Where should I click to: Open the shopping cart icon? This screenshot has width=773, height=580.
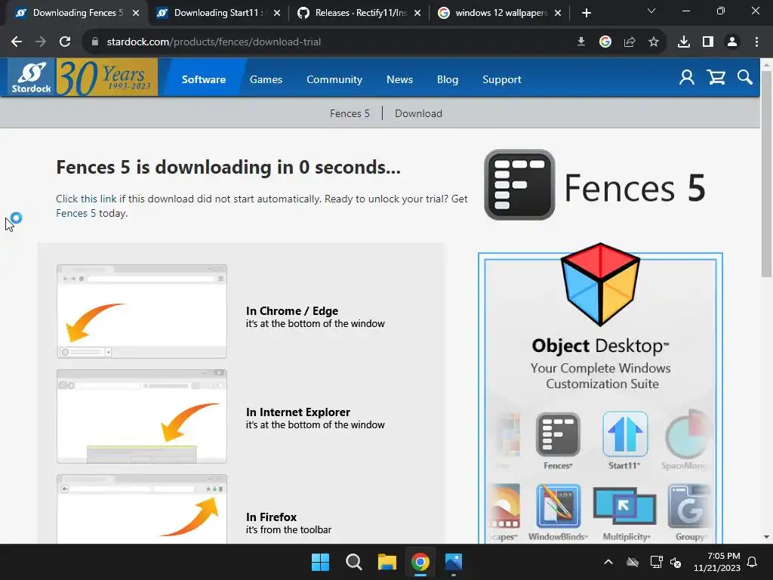coord(716,78)
